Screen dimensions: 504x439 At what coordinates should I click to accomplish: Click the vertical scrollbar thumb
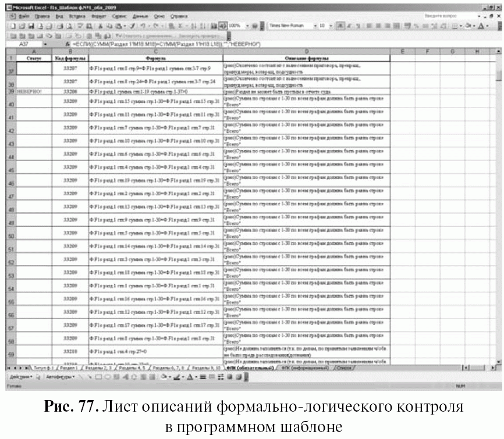point(499,75)
